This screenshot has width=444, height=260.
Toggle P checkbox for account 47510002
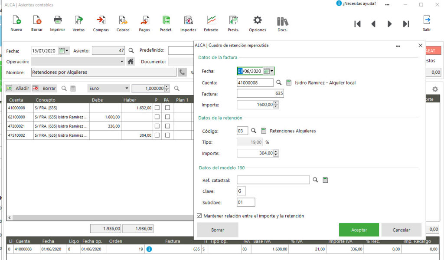click(x=157, y=135)
